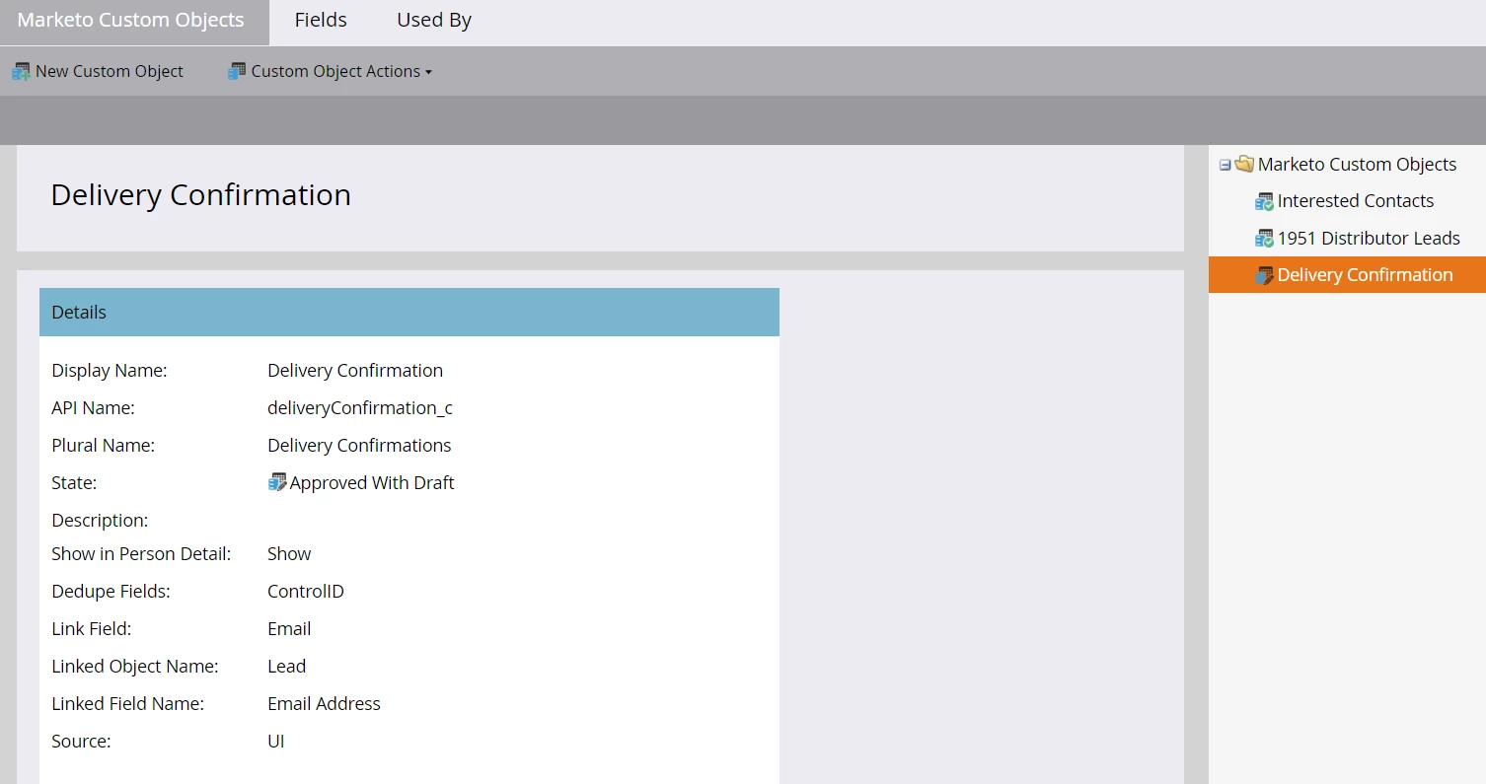
Task: Click the Delivery Confirmation tree item icon
Action: 1264,275
